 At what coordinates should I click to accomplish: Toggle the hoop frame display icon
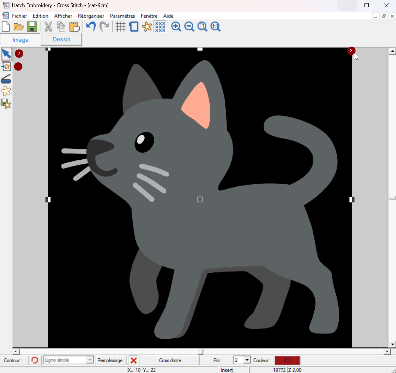point(134,27)
